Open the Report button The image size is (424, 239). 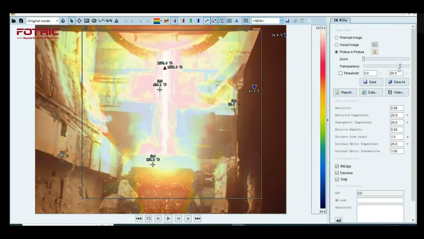345,92
